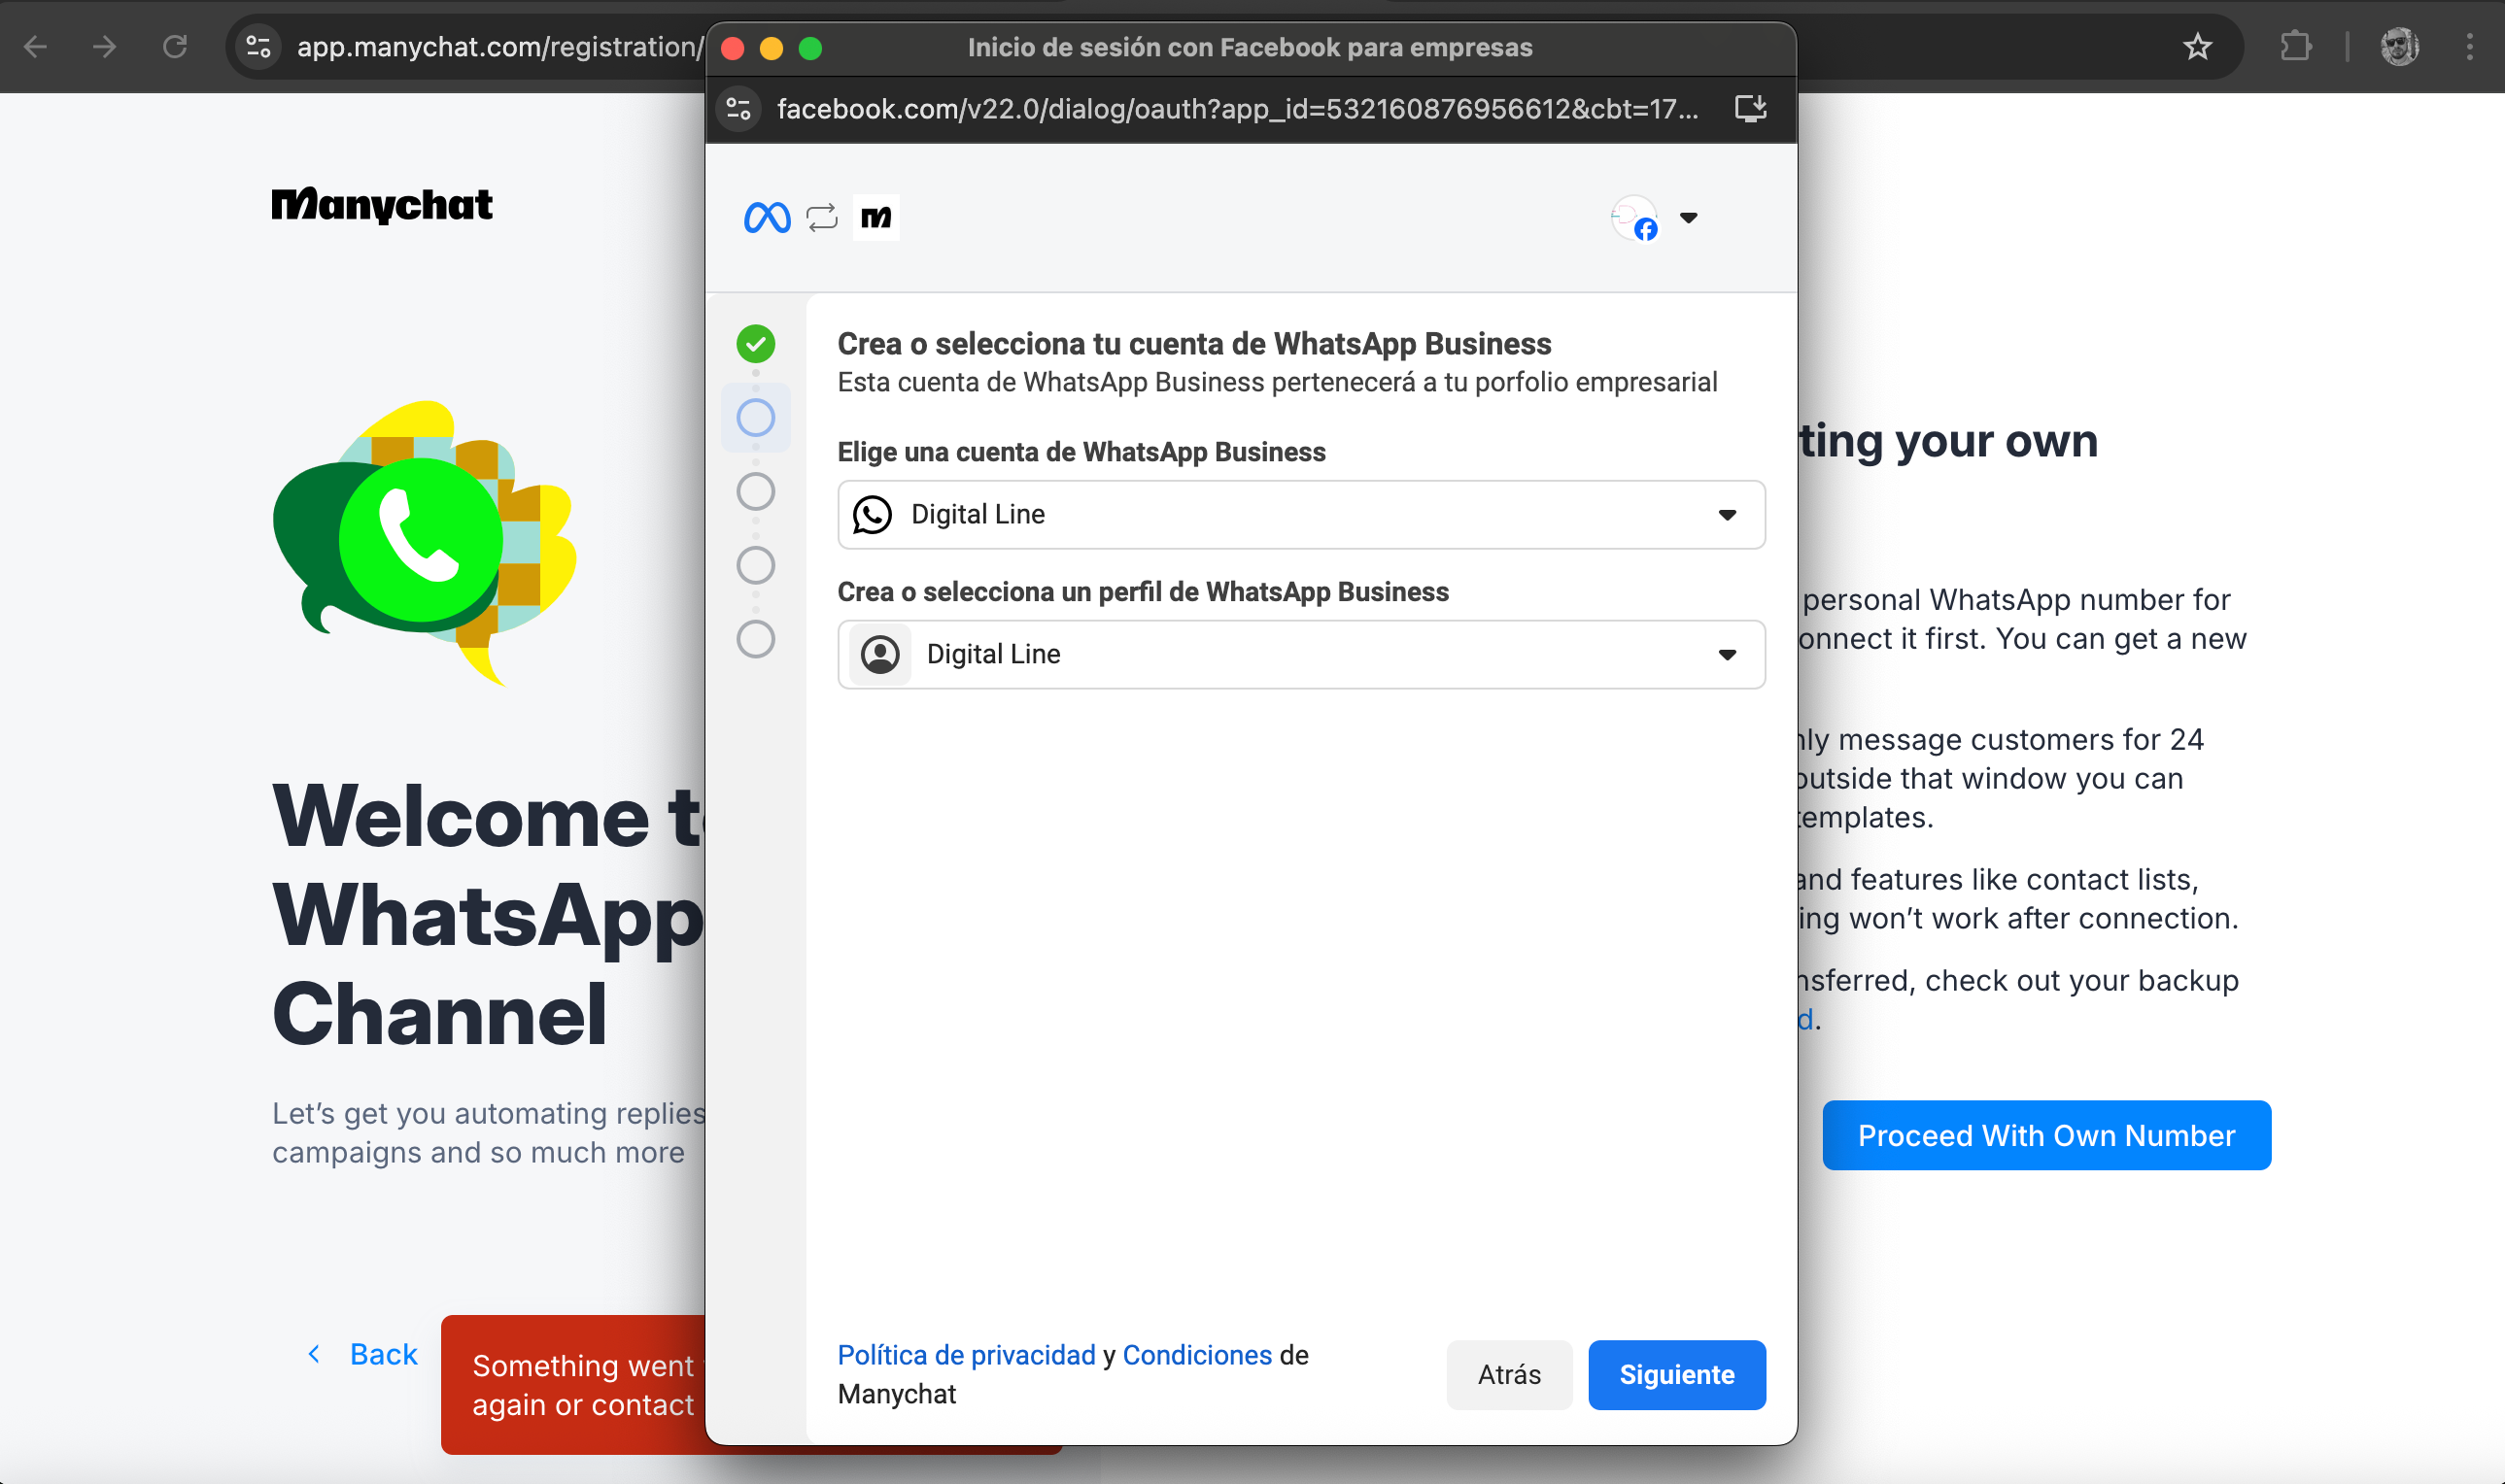Click the sync arrows icon between logos

tap(821, 217)
